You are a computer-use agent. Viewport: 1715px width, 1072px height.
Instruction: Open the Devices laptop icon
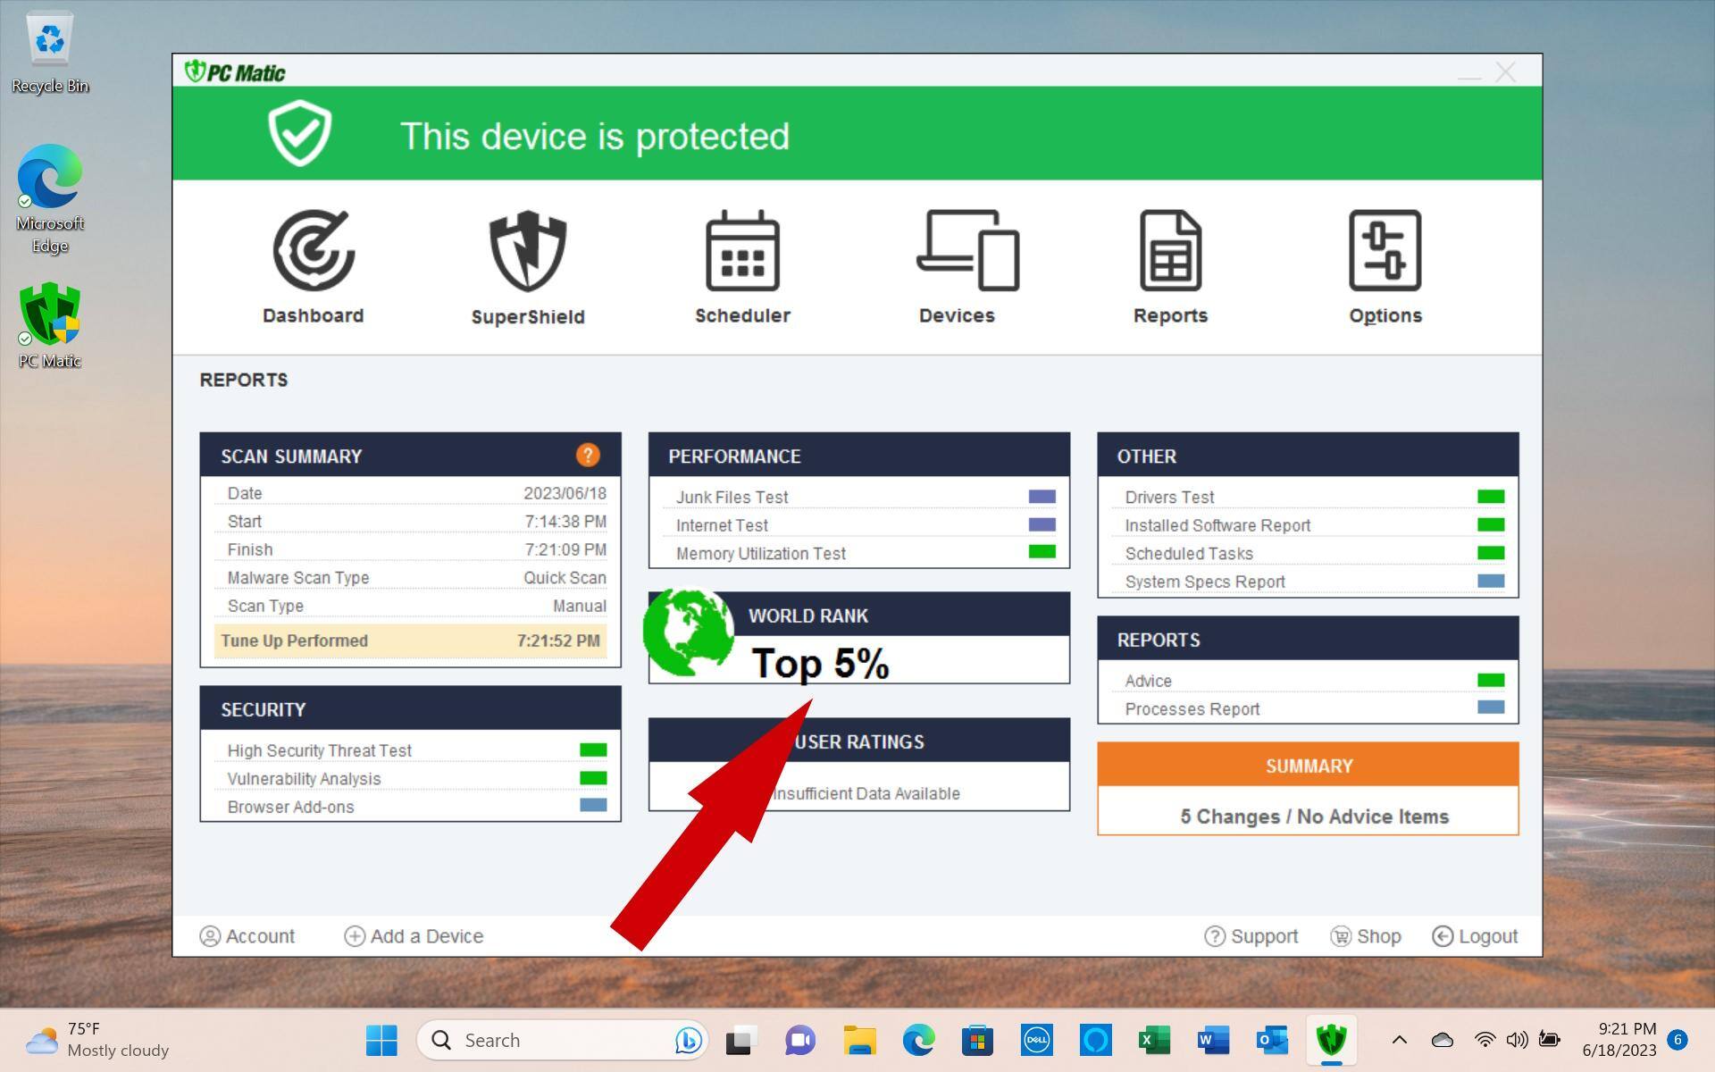(x=967, y=250)
